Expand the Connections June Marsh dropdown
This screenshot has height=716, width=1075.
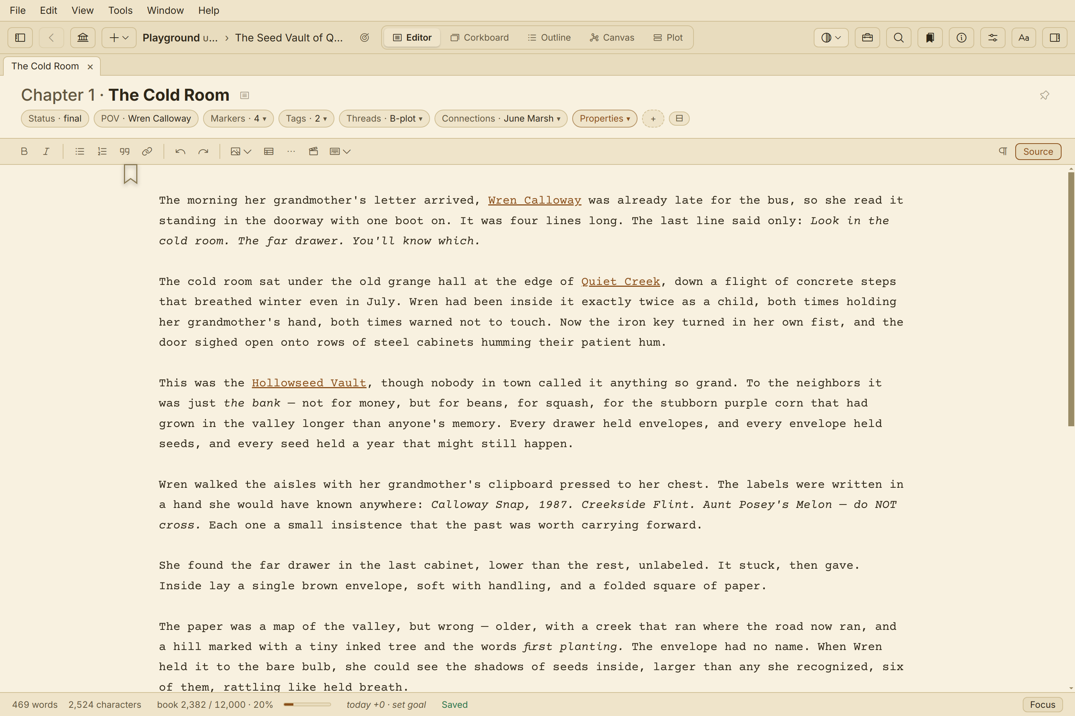(x=501, y=118)
